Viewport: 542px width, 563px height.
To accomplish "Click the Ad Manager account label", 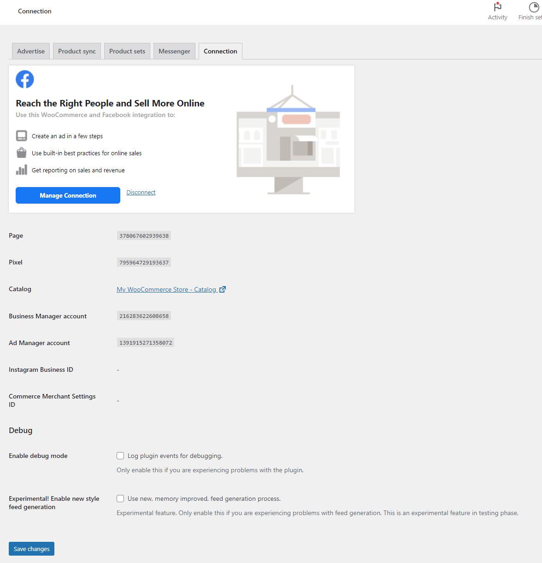I will pos(39,343).
